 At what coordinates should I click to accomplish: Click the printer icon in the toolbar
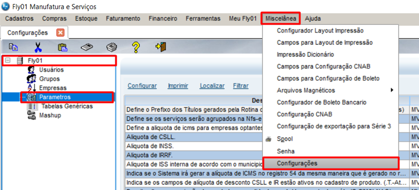click(x=111, y=47)
